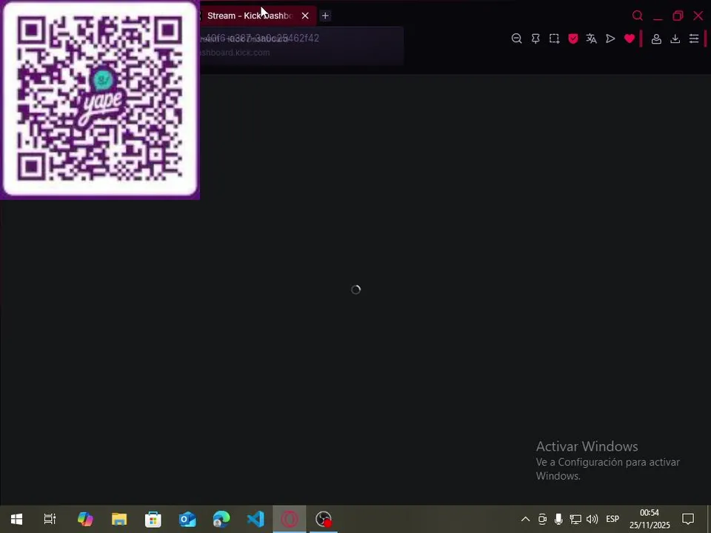Add page to bookmarks with heart icon

[x=630, y=38]
